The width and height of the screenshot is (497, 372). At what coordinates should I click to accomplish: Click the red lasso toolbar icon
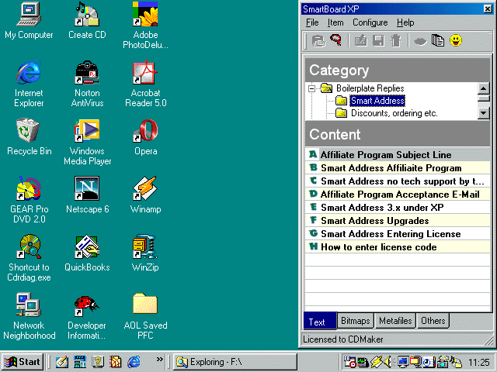335,40
